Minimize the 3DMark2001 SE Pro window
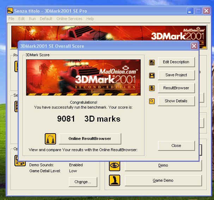 [x=190, y=11]
